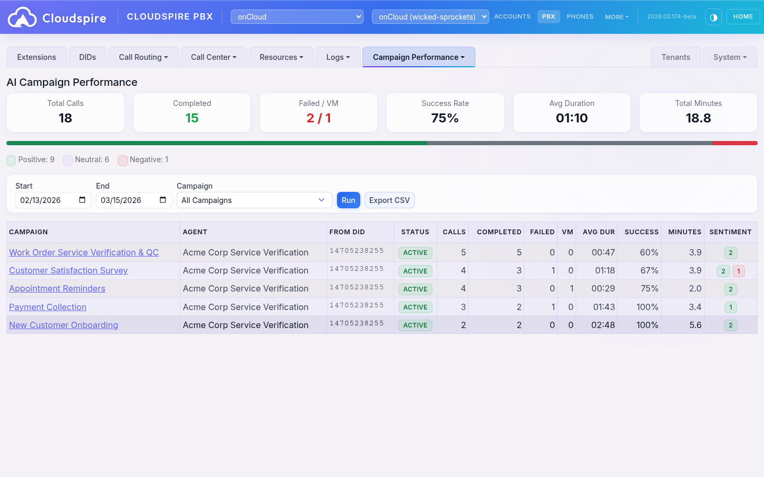
Task: Open the End date calendar picker icon
Action: point(163,200)
